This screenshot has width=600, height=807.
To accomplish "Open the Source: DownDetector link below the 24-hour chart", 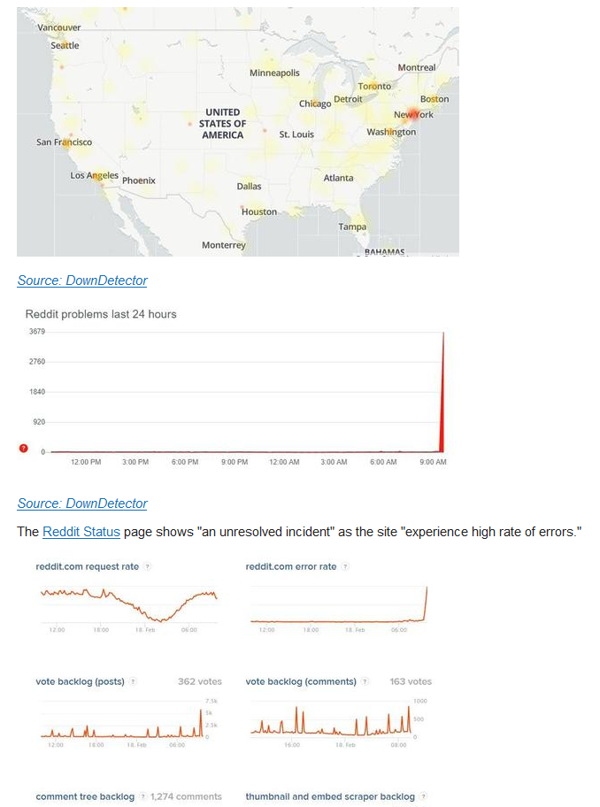I will [x=82, y=503].
